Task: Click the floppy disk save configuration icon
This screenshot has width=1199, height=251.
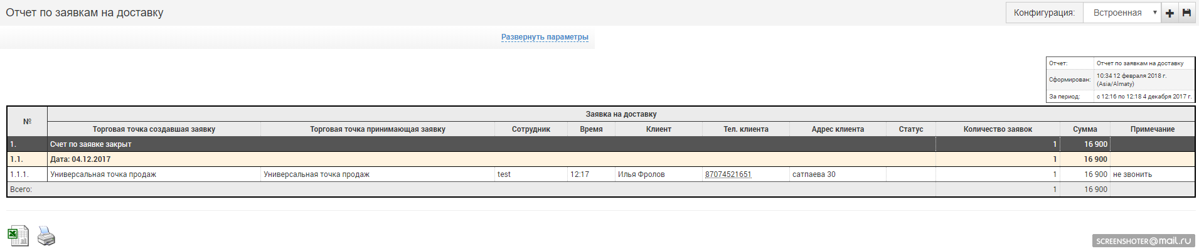Action: coord(1186,13)
